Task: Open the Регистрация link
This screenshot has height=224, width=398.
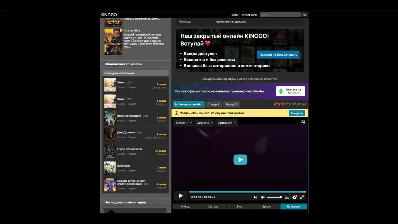Action: [248, 15]
